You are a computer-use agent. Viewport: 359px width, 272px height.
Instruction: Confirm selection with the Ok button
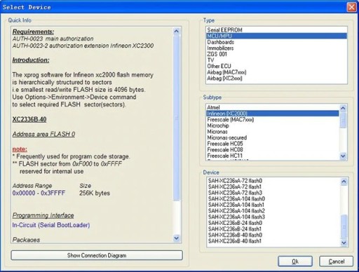(x=295, y=261)
